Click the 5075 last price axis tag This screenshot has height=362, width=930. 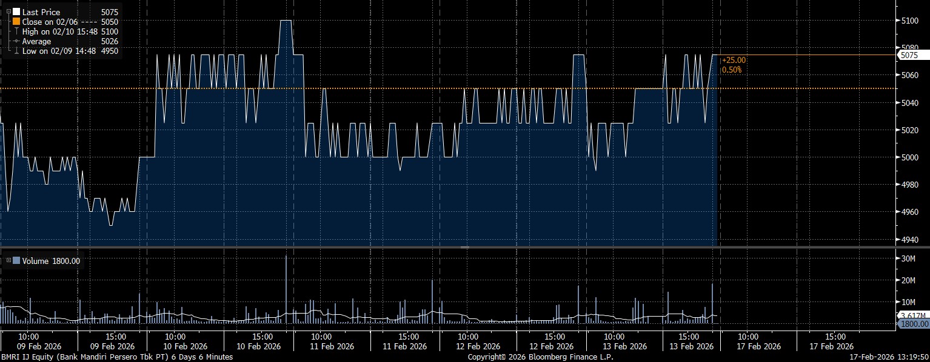909,55
